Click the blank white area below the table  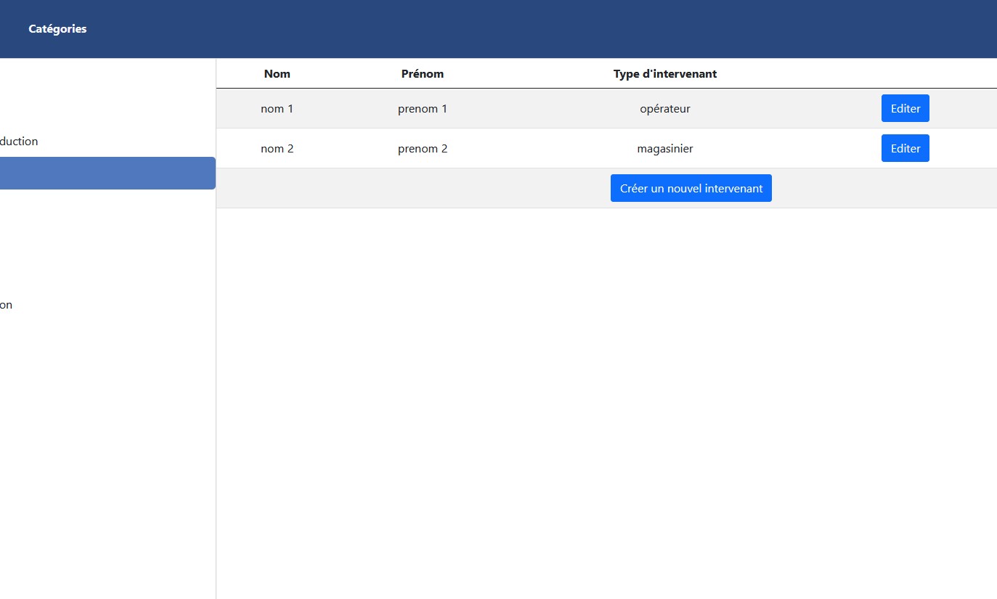coord(606,399)
